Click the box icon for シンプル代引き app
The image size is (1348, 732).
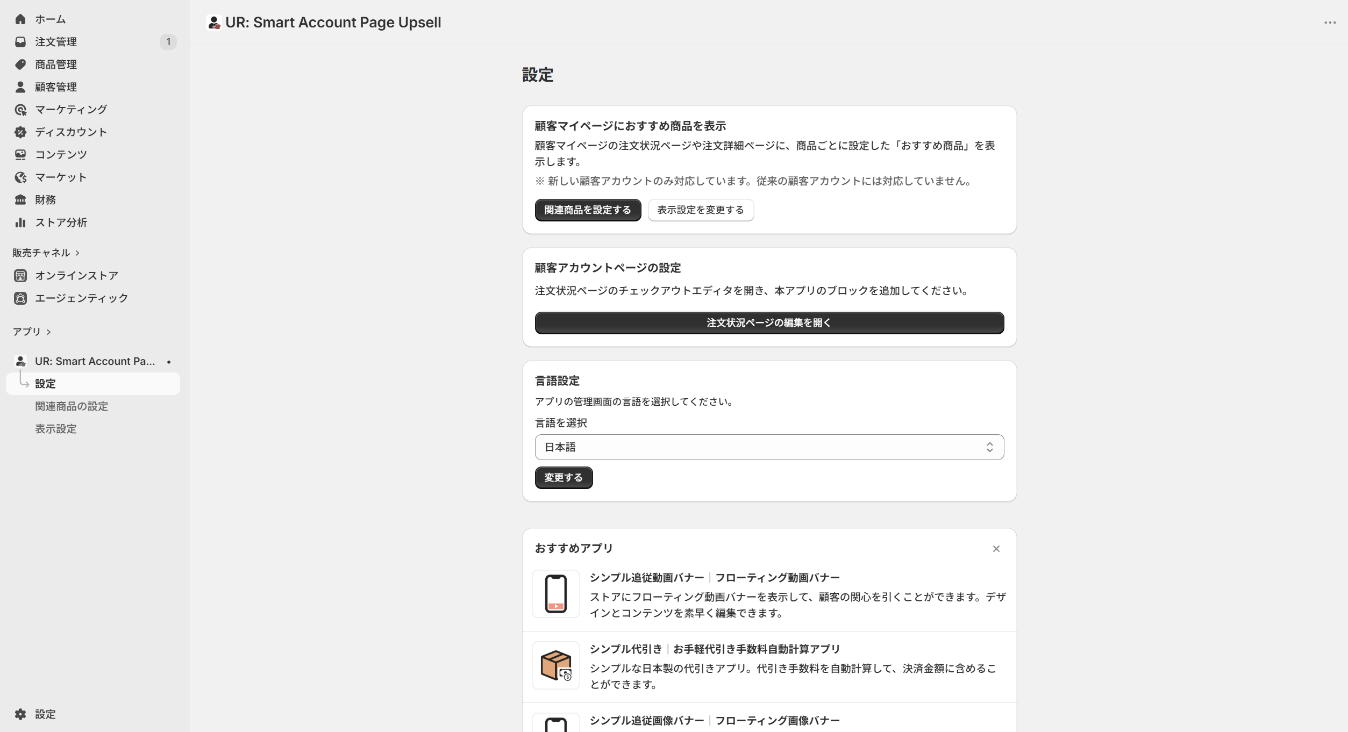(556, 665)
